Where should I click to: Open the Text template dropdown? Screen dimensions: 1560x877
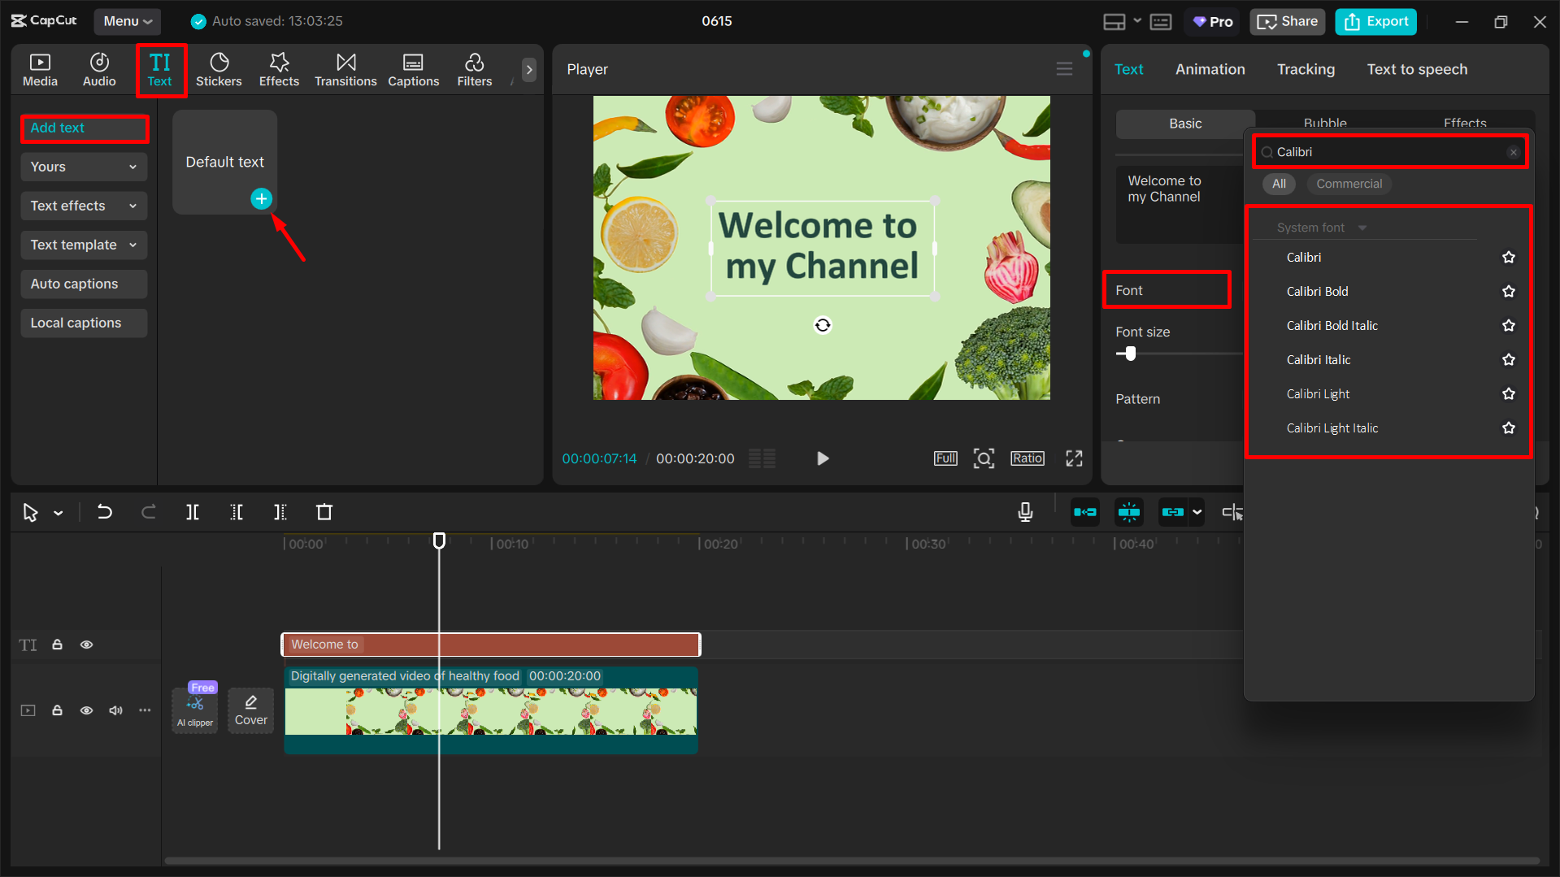[83, 245]
